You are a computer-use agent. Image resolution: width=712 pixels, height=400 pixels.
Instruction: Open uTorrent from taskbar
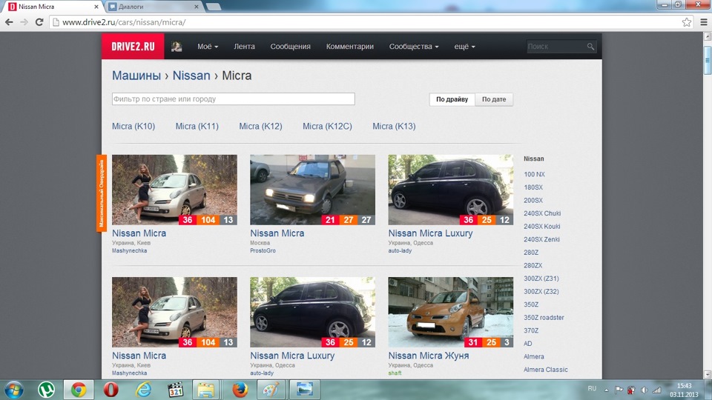point(46,390)
